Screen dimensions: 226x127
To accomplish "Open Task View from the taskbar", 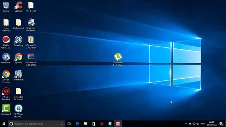I will (x=69, y=124).
